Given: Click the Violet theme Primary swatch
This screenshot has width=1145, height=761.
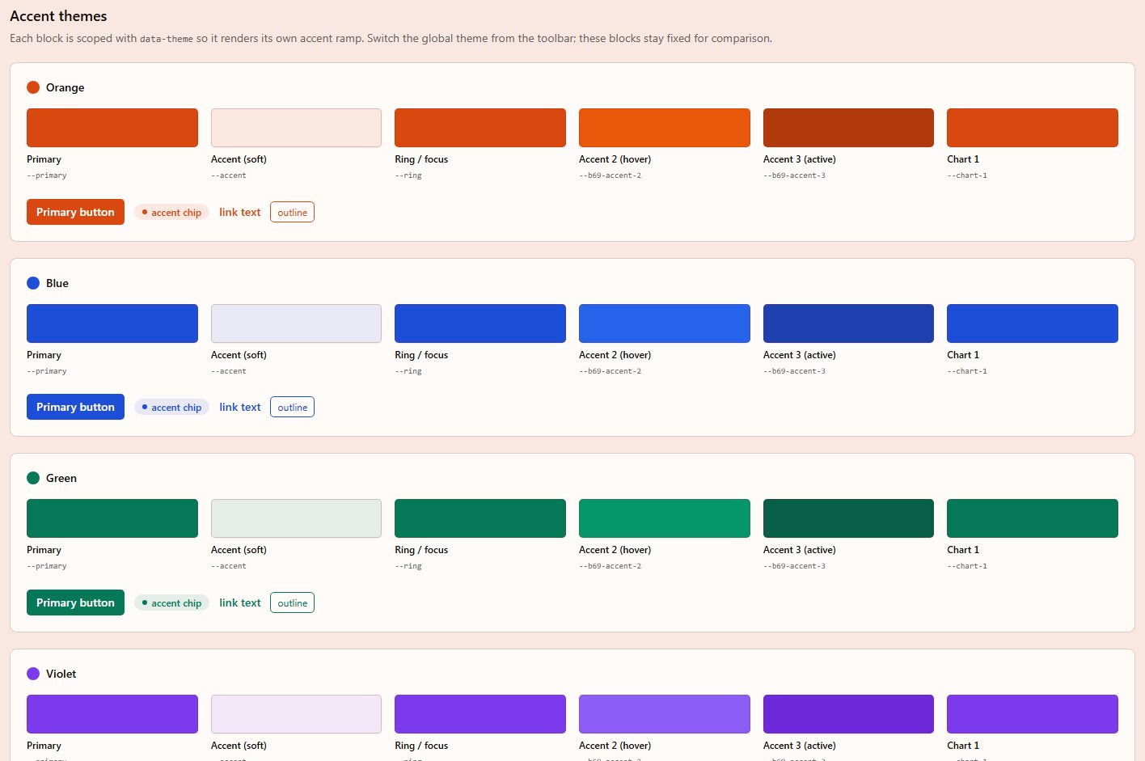Looking at the screenshot, I should [112, 714].
